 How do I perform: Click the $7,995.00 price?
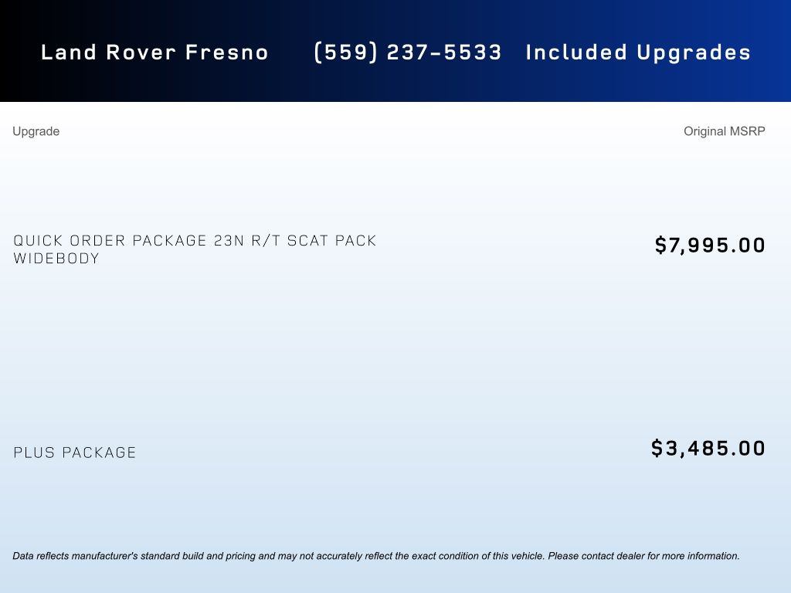[x=710, y=246]
